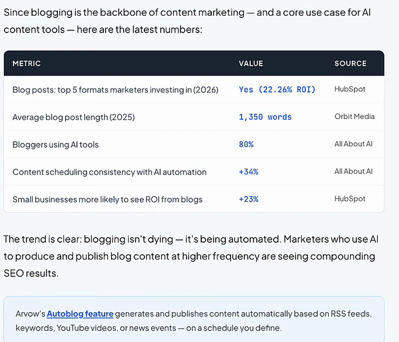Select 'Content scheduling consistency with AI automation' cell

point(109,172)
